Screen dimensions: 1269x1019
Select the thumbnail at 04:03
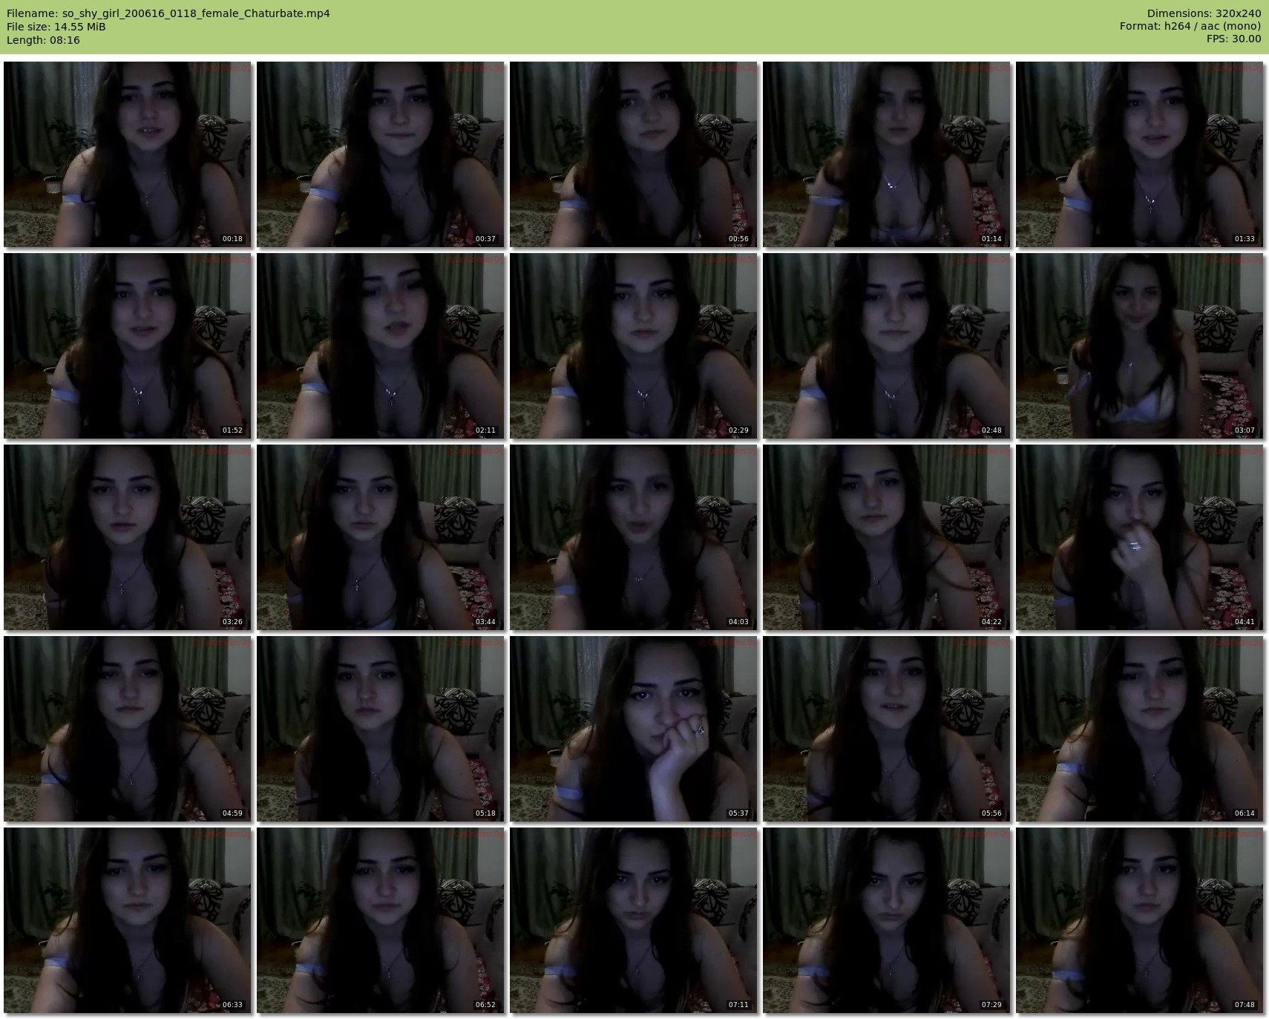(634, 537)
